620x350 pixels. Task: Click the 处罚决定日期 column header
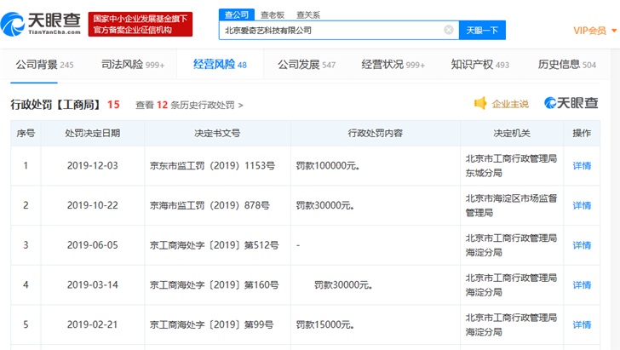[93, 134]
